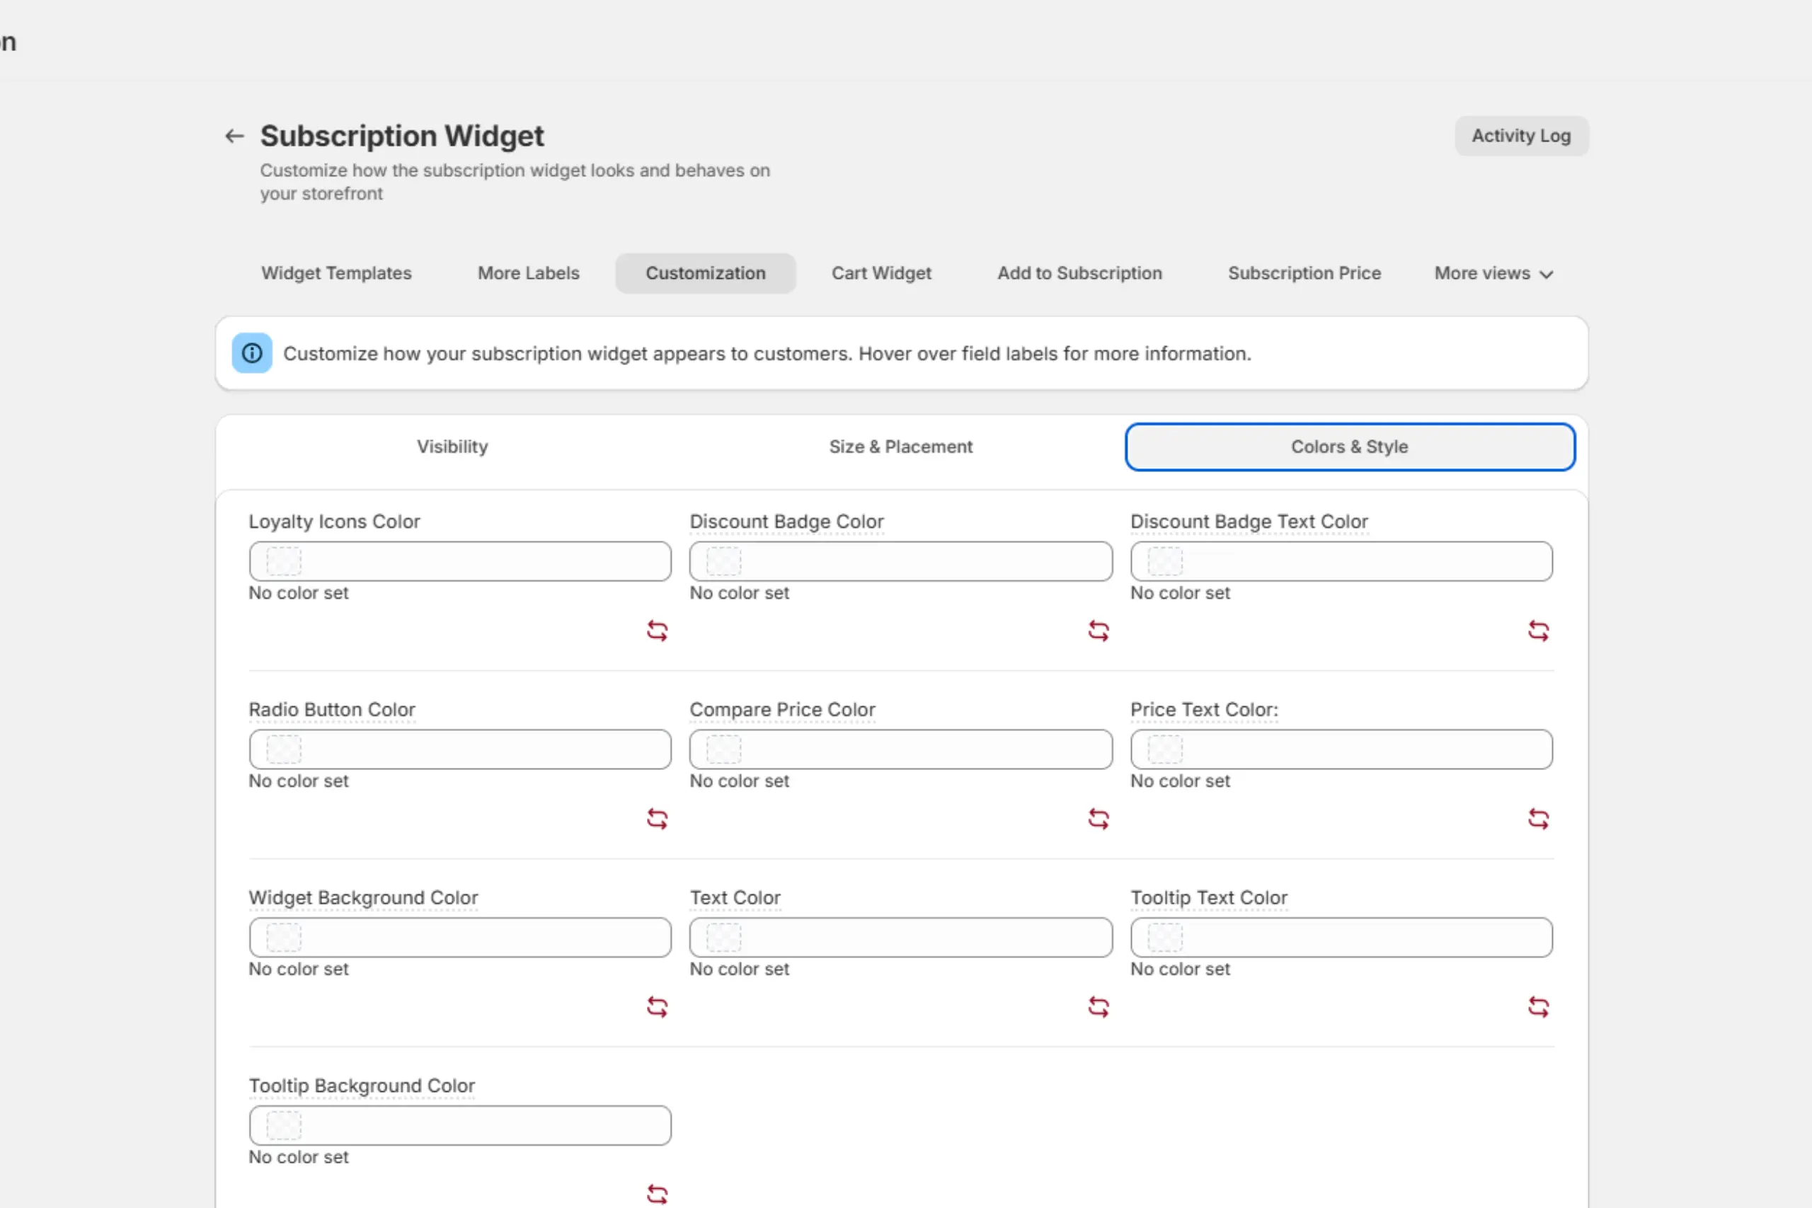Expand the More views dropdown
Image resolution: width=1812 pixels, height=1208 pixels.
[1493, 273]
